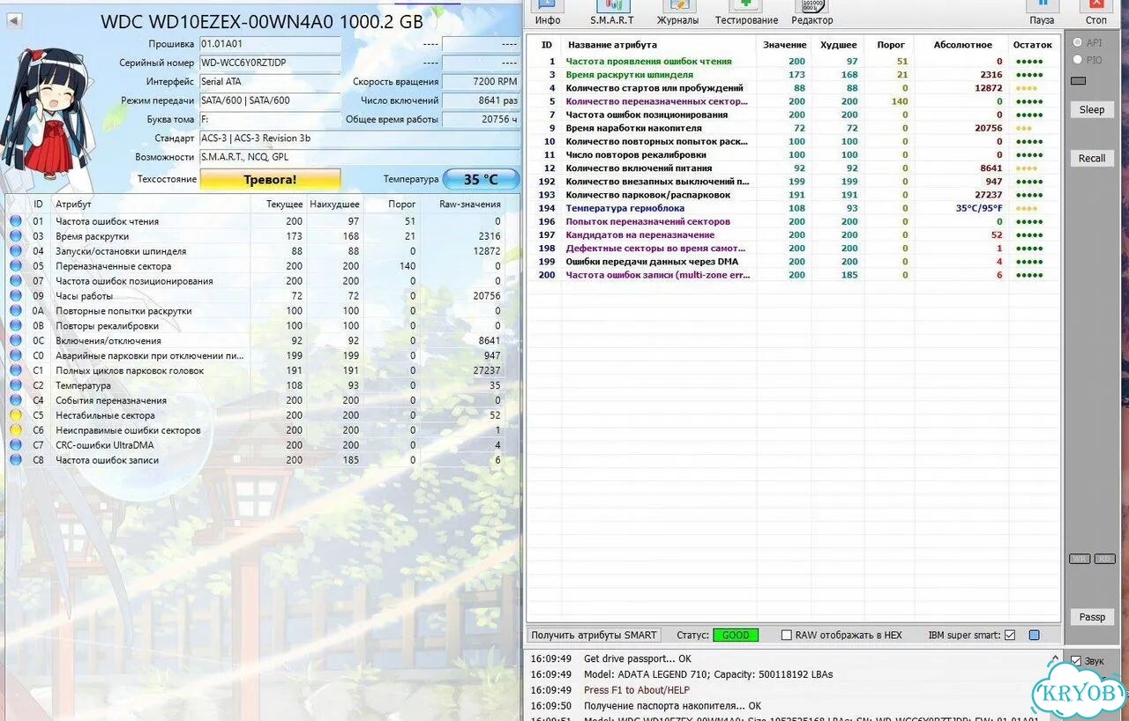
Task: Click Число включений field showing 8641 раз
Action: (x=481, y=100)
